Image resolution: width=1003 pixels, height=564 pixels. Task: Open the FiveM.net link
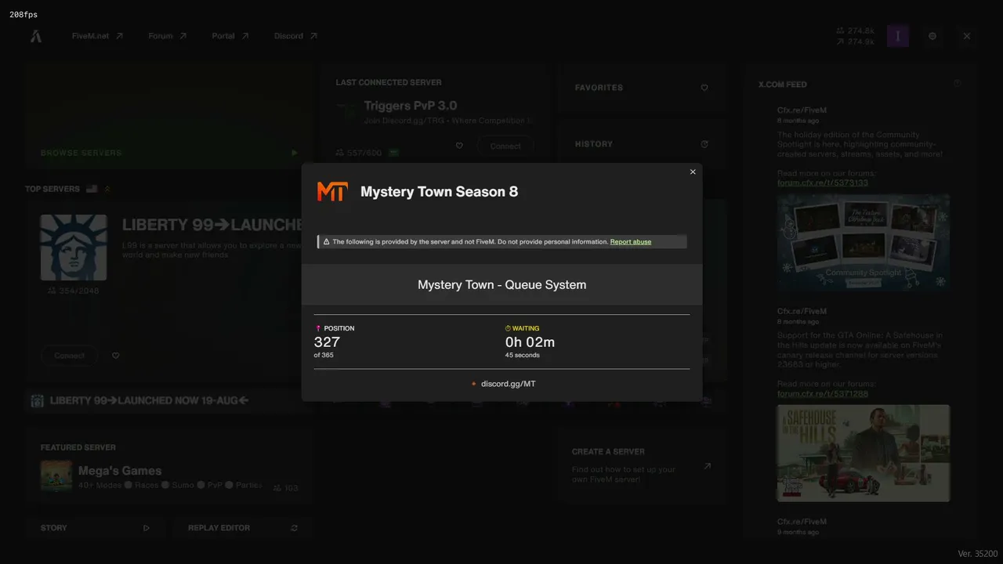pyautogui.click(x=97, y=36)
